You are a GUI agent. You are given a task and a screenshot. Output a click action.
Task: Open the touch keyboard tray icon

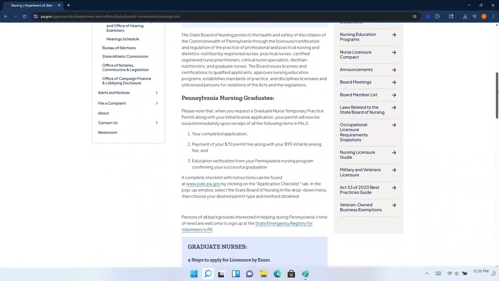[x=438, y=274]
